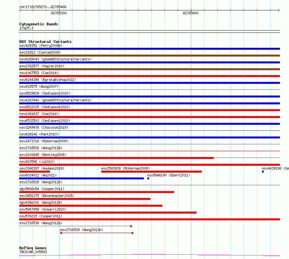Open esv2716539 (Wong2012b) label
Viewport: 289px width, 259px height.
(x=82, y=230)
